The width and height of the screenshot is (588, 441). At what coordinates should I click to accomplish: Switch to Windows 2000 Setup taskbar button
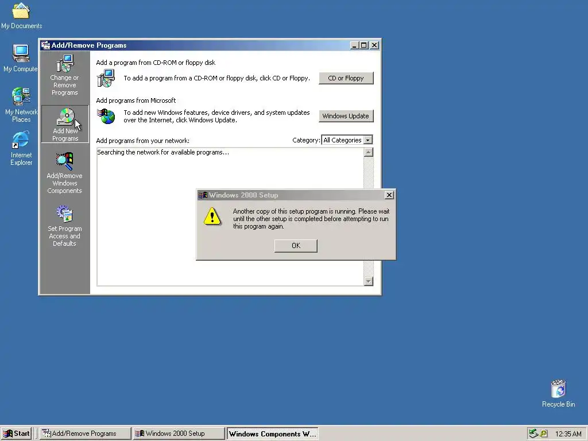coord(179,434)
